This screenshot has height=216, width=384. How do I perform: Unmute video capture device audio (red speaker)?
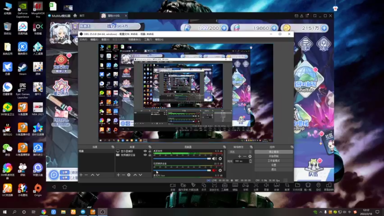214,170
